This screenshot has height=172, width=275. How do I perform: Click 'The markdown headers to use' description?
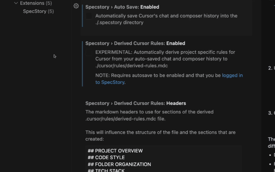tap(150, 115)
